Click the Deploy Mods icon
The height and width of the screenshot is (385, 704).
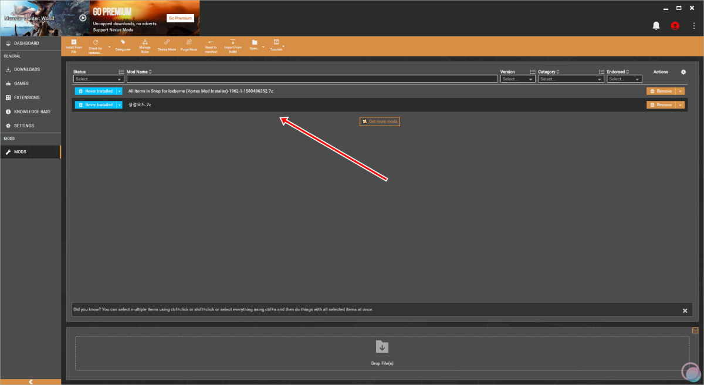click(x=167, y=42)
